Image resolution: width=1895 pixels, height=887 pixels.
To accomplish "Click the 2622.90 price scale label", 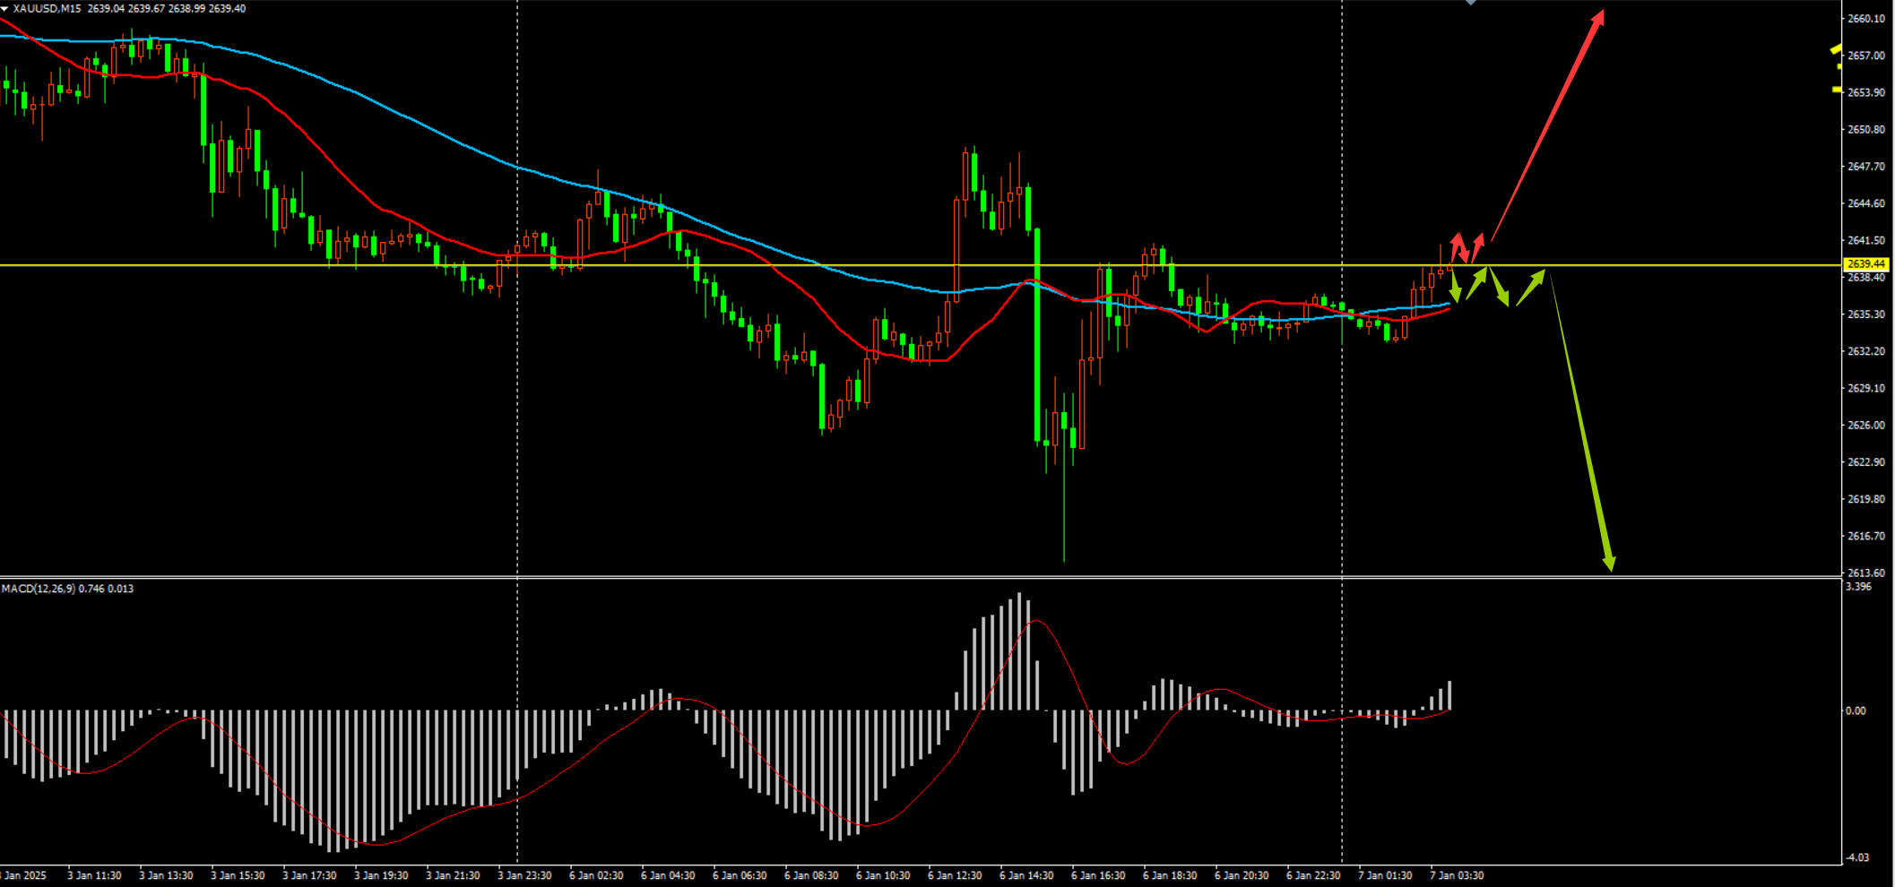I will [x=1866, y=462].
